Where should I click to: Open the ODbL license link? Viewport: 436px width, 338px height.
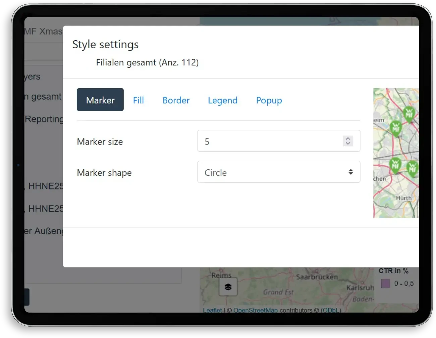pyautogui.click(x=331, y=310)
